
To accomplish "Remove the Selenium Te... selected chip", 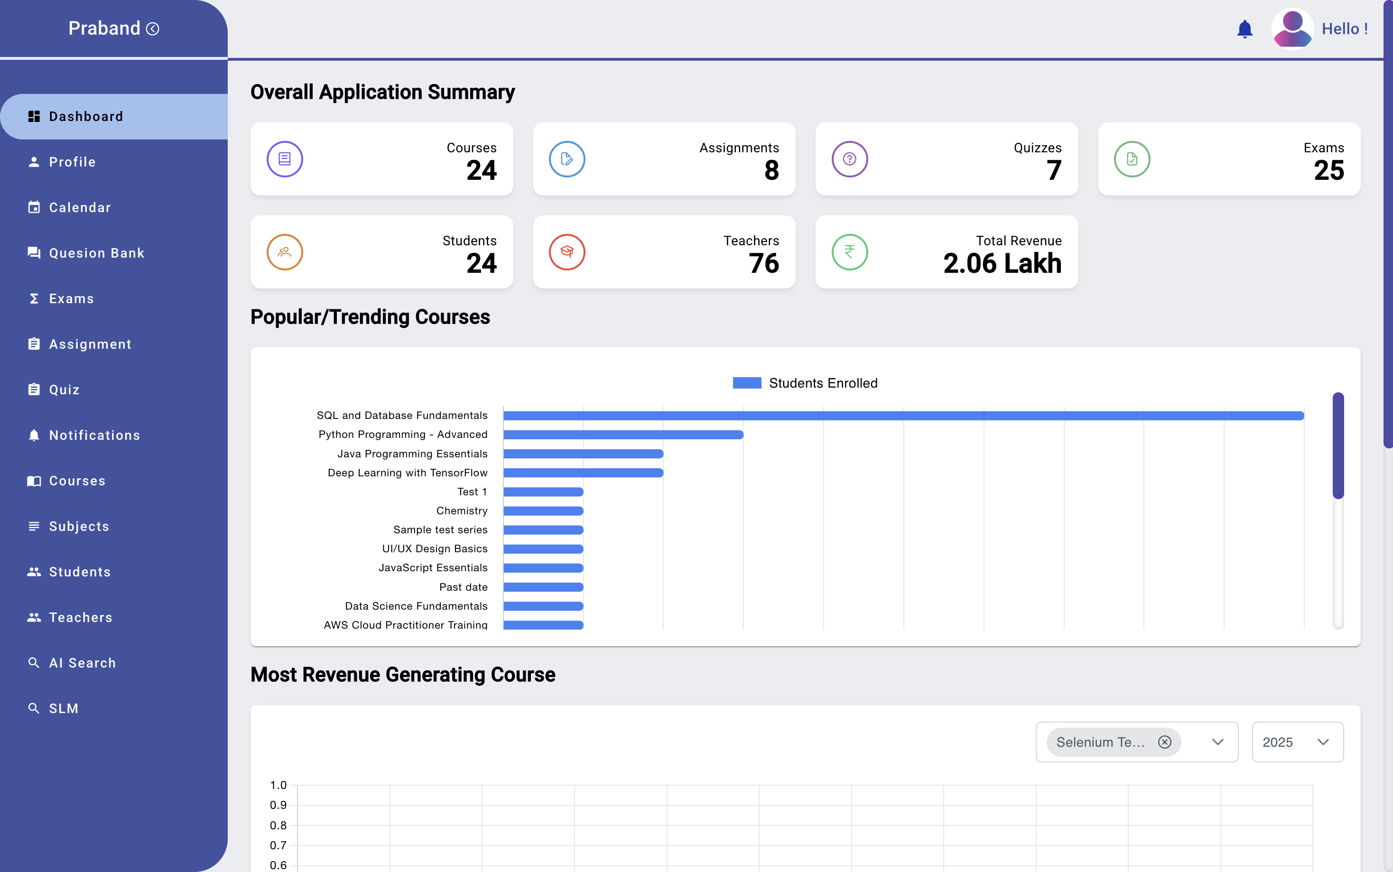I will [x=1165, y=742].
